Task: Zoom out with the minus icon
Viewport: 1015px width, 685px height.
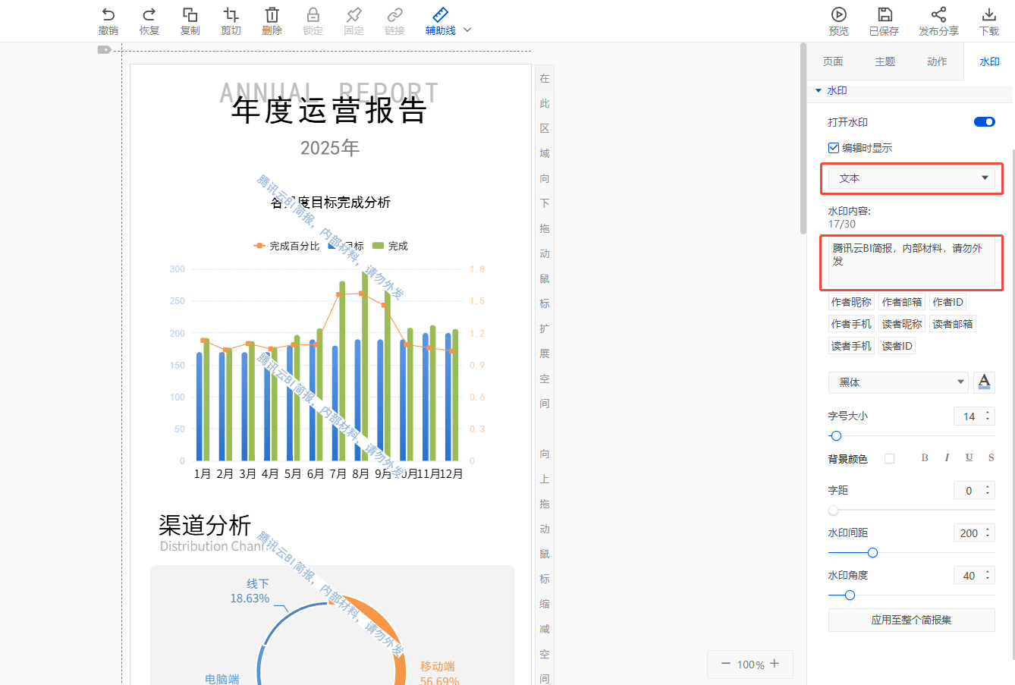Action: pyautogui.click(x=725, y=664)
